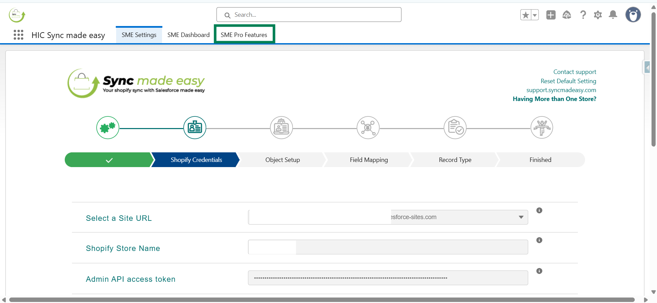Viewport: 657px width, 303px height.
Task: Show info tooltip for Admin API access token
Action: pos(539,271)
